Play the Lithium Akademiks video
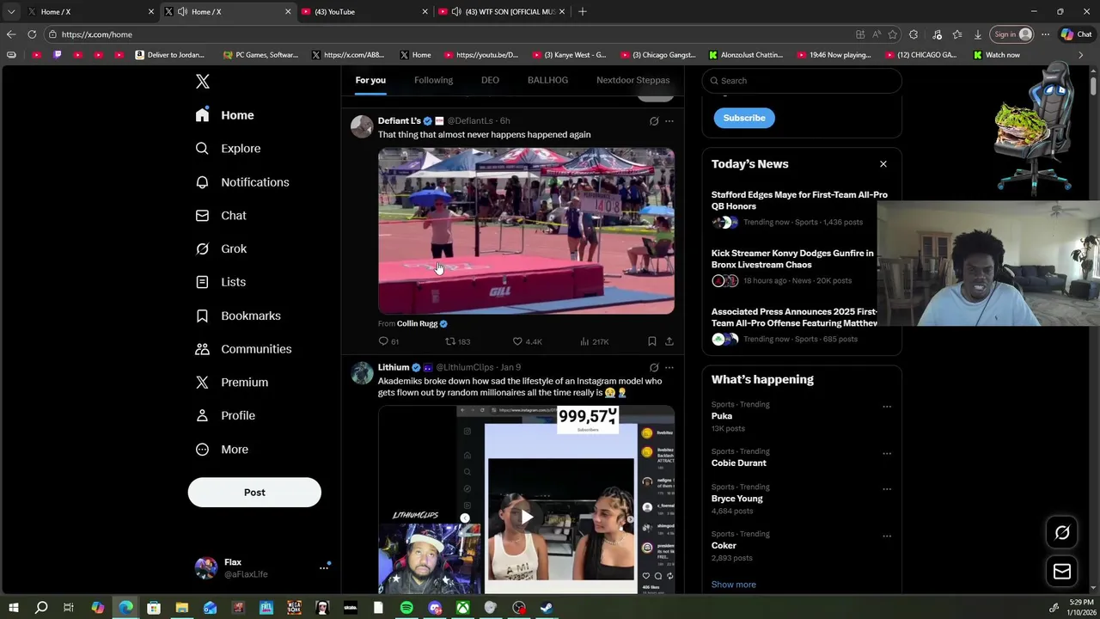 click(526, 517)
